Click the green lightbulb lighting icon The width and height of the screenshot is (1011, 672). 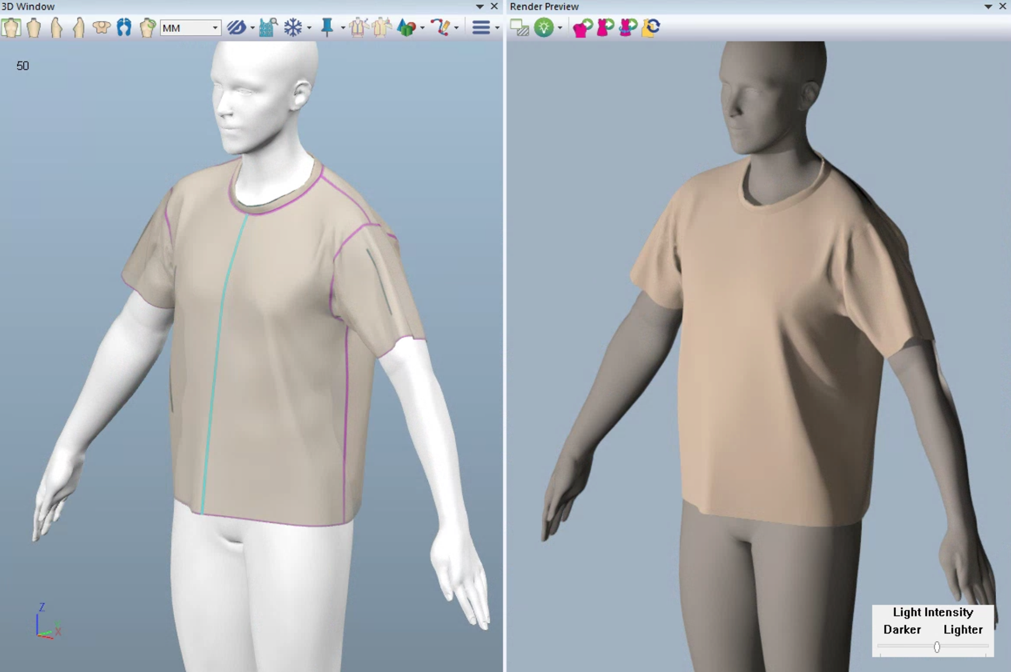click(x=543, y=27)
